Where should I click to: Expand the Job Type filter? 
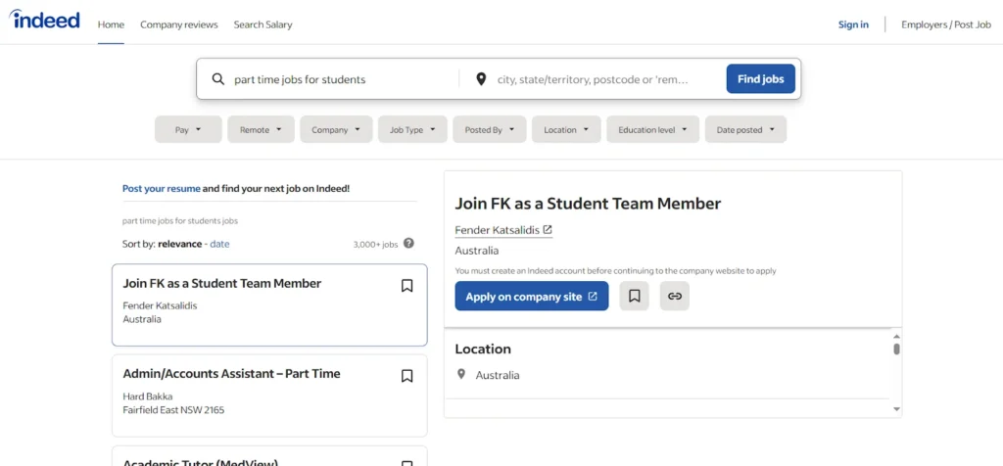pos(412,129)
